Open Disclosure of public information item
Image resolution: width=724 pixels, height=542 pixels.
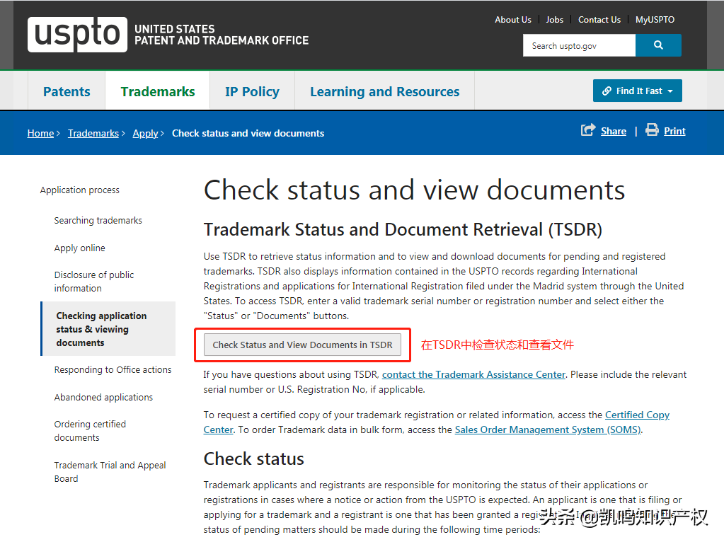(93, 282)
